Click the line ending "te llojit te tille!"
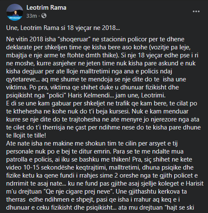Viewport: 208px width, 213px height. tap(26, 135)
